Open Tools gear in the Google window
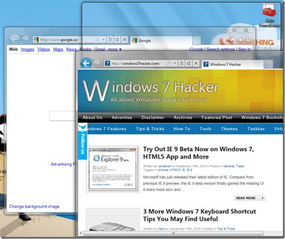285x239 pixels. pyautogui.click(x=248, y=40)
